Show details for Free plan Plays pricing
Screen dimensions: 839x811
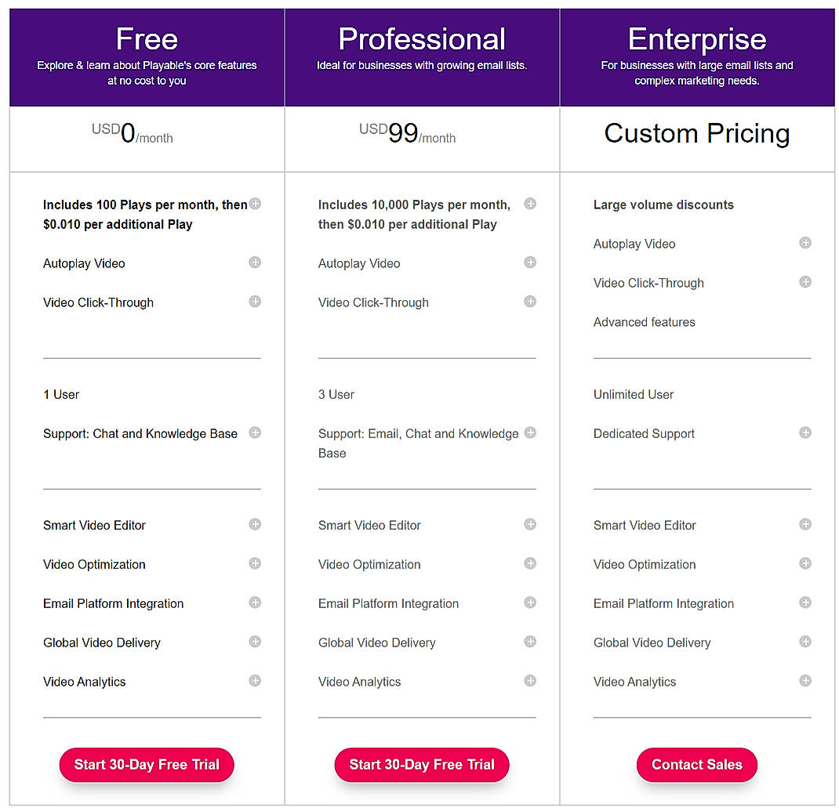[x=255, y=203]
